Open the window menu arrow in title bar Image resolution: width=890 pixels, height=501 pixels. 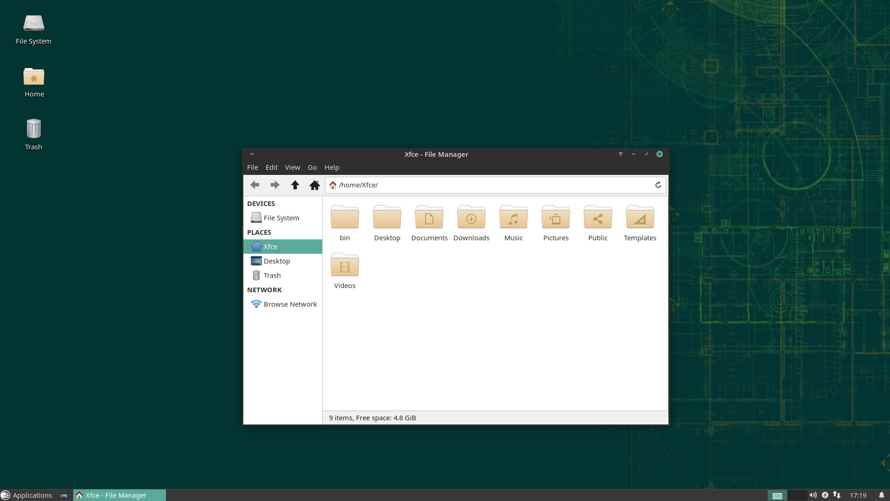(x=252, y=154)
